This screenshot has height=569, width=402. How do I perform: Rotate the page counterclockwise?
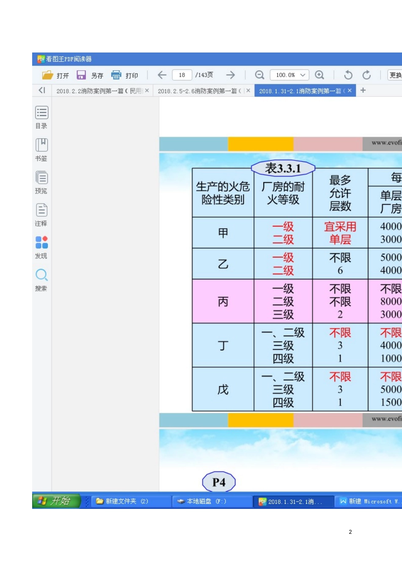tap(348, 75)
